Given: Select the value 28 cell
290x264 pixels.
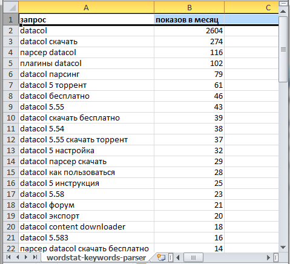Looking at the screenshot, I should click(x=189, y=173).
